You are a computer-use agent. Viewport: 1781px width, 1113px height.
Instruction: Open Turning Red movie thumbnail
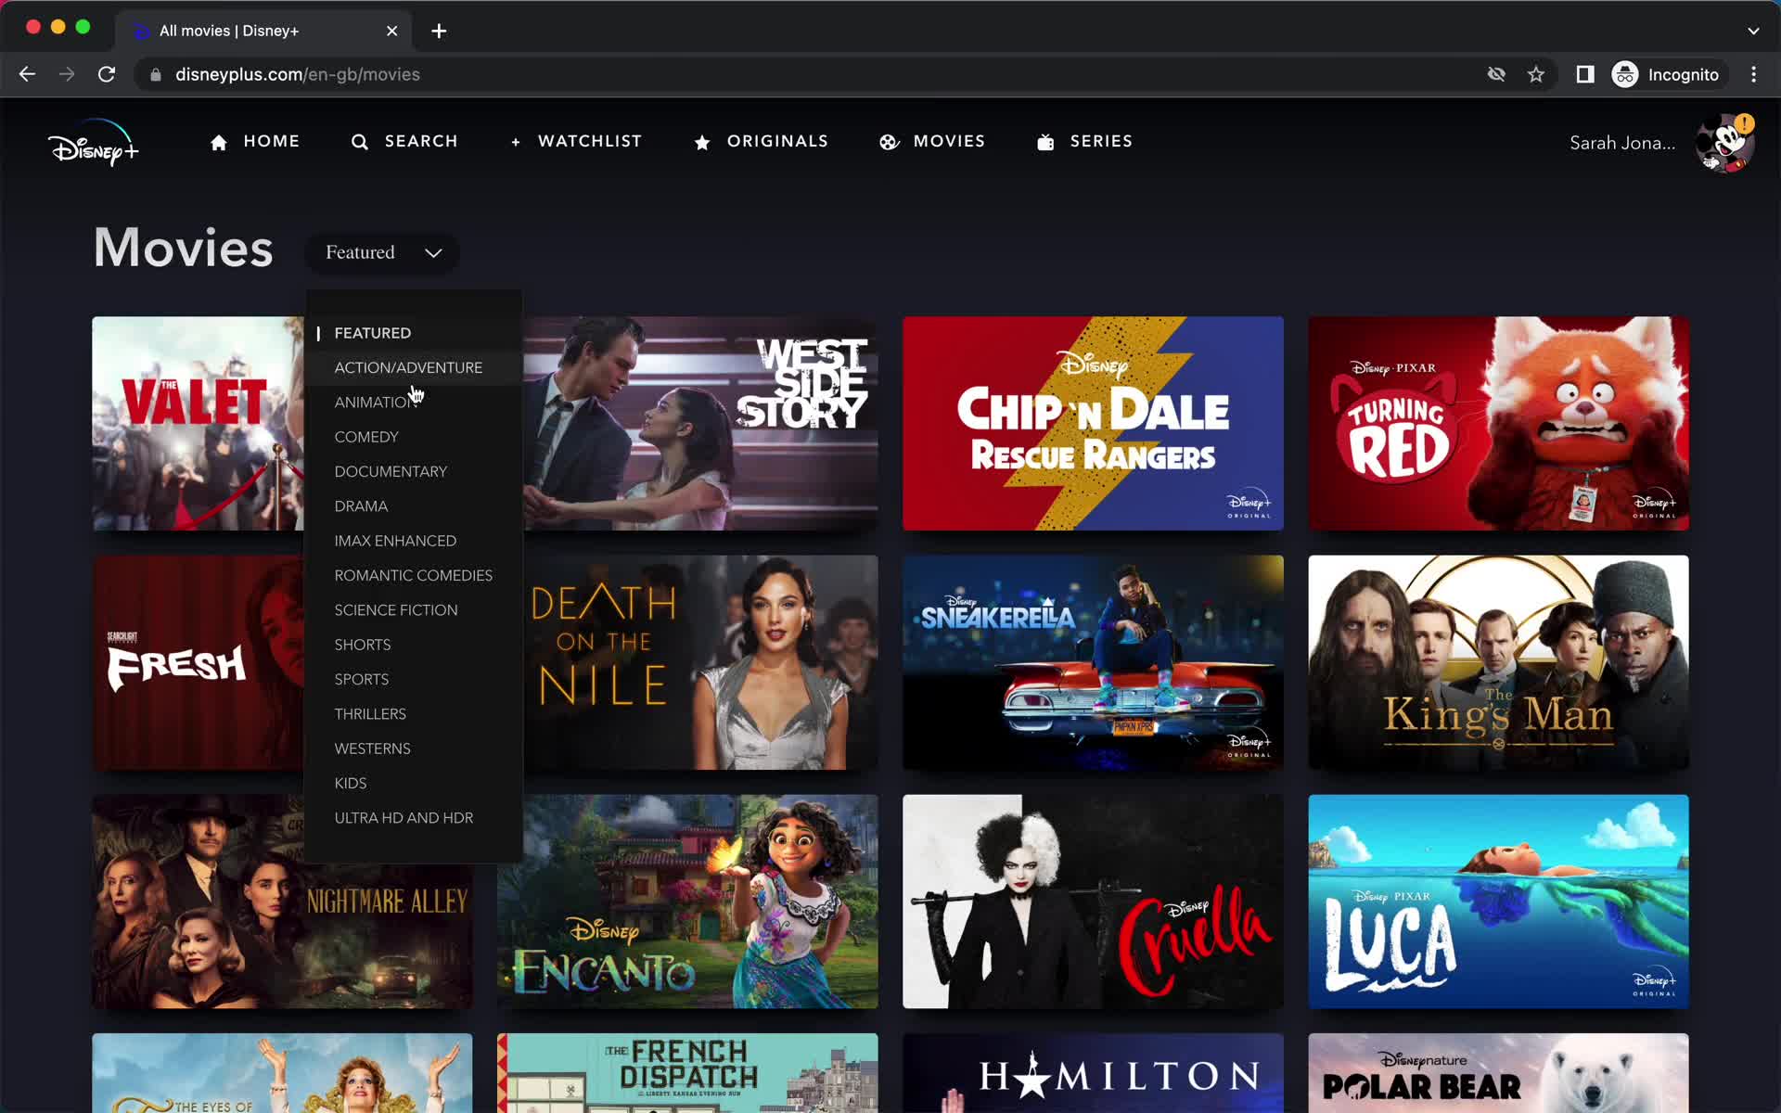click(x=1499, y=423)
